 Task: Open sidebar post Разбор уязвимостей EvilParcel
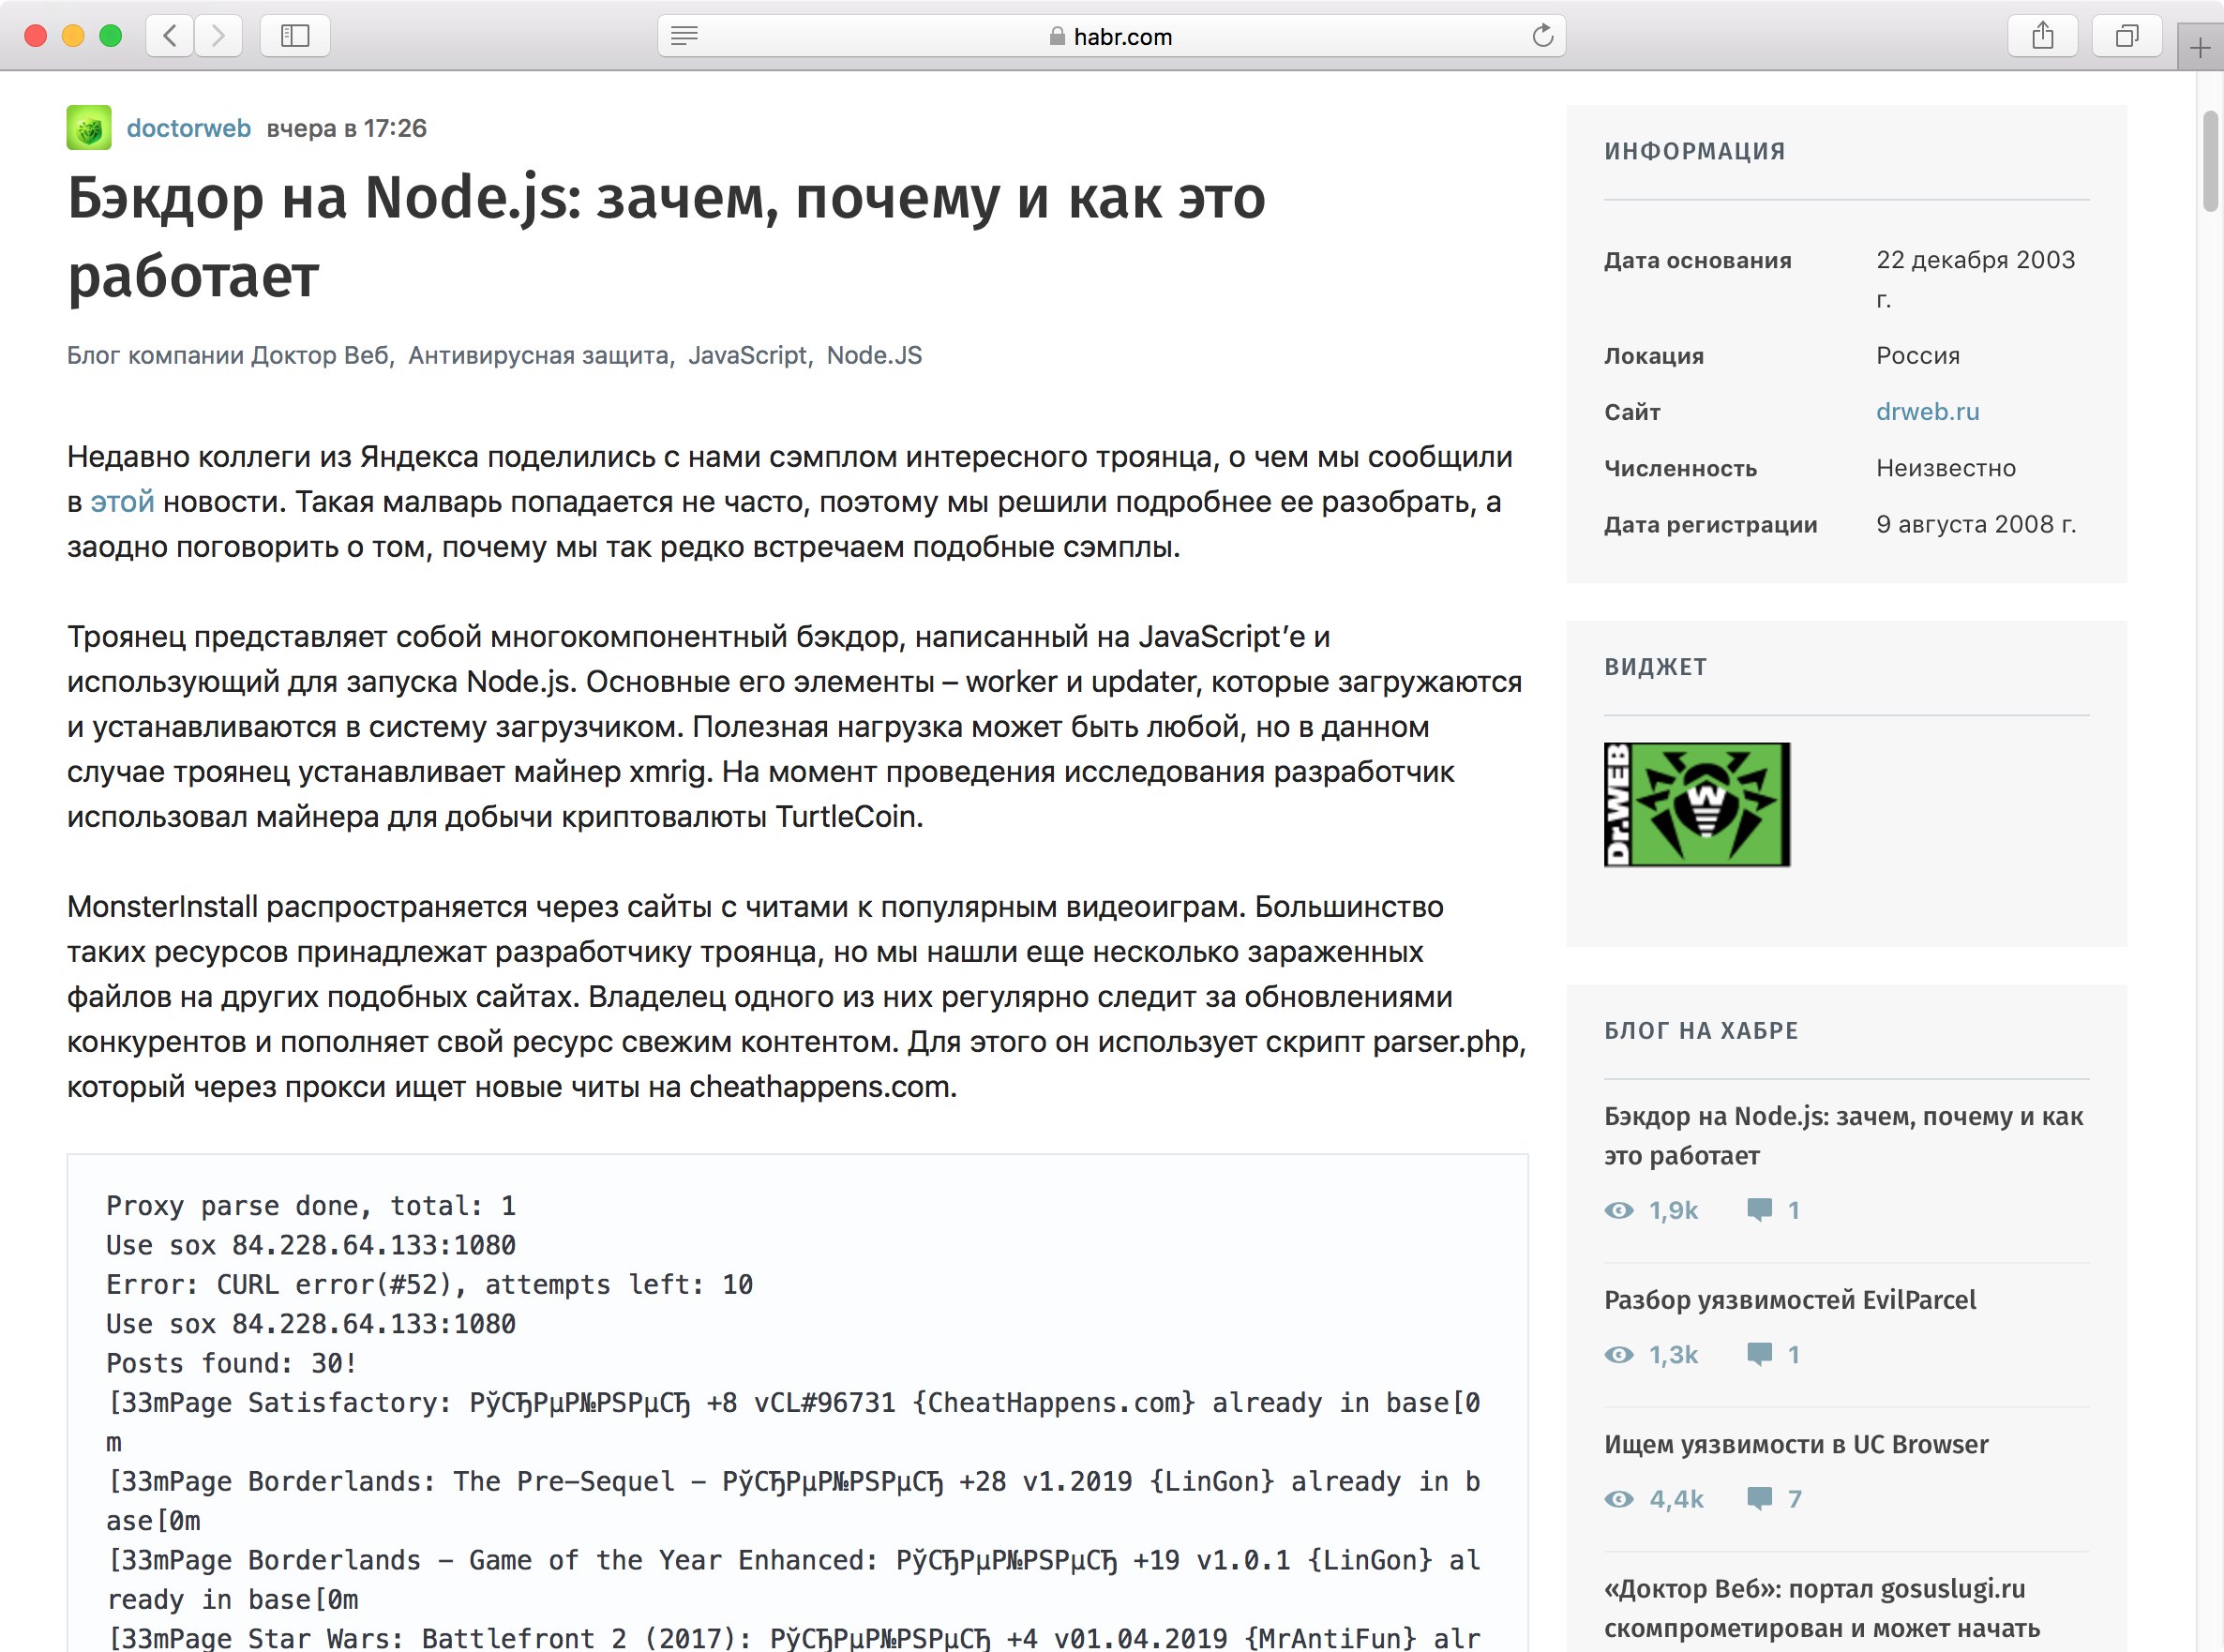pyautogui.click(x=1790, y=1299)
